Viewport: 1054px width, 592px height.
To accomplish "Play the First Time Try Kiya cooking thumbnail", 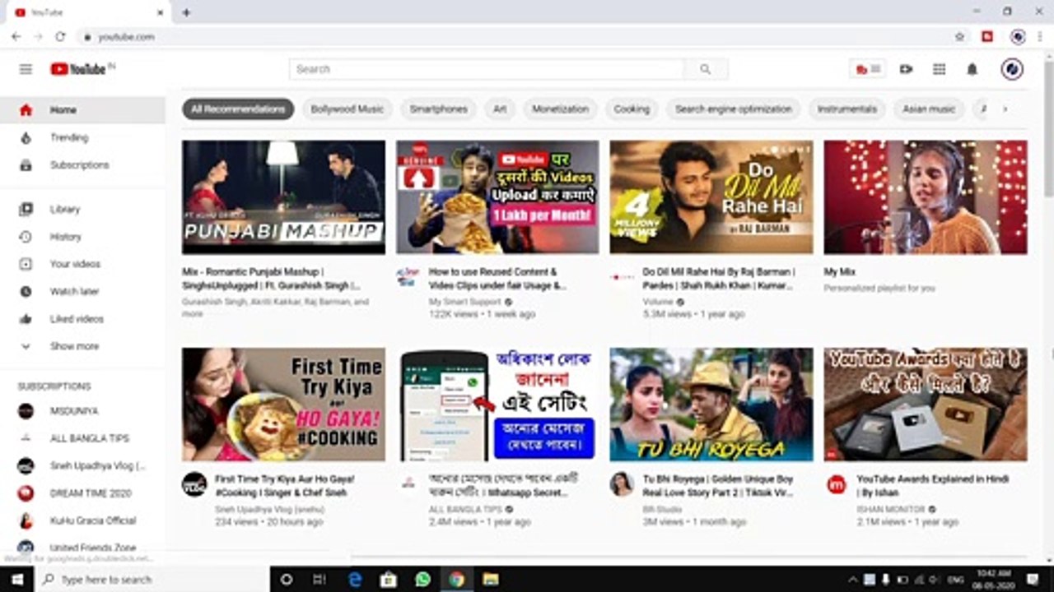I will (283, 405).
